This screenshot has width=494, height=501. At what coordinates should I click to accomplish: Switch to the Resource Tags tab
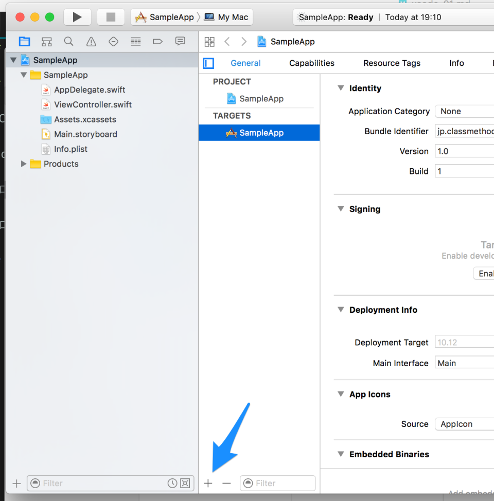(392, 63)
